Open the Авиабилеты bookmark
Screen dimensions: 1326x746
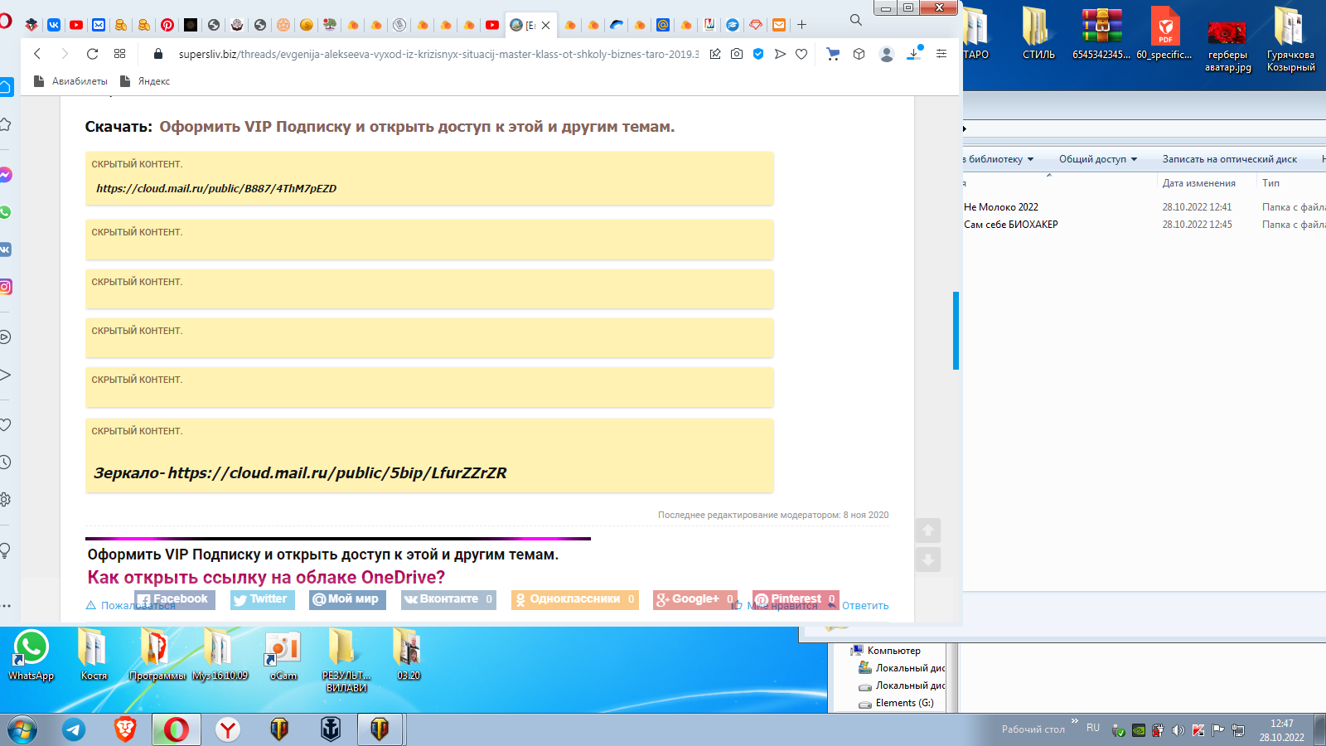pyautogui.click(x=70, y=81)
